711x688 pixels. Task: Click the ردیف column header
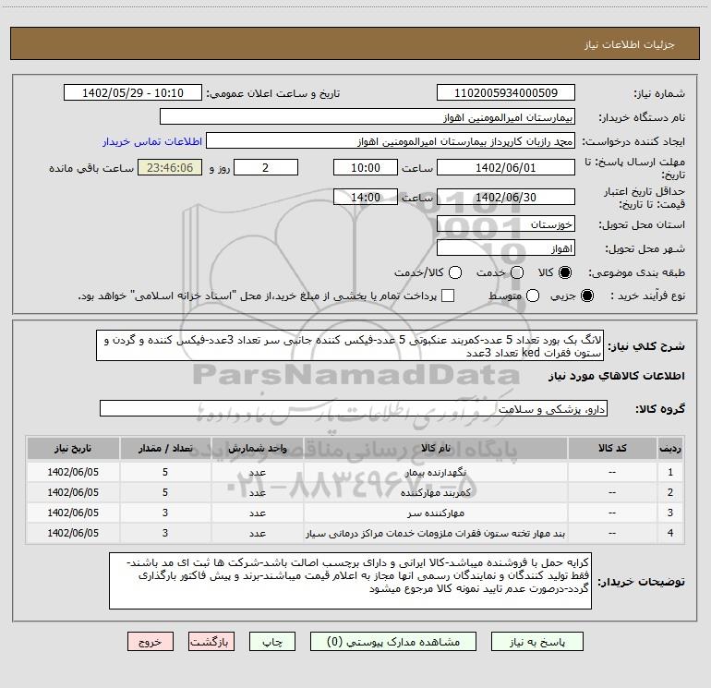[670, 448]
